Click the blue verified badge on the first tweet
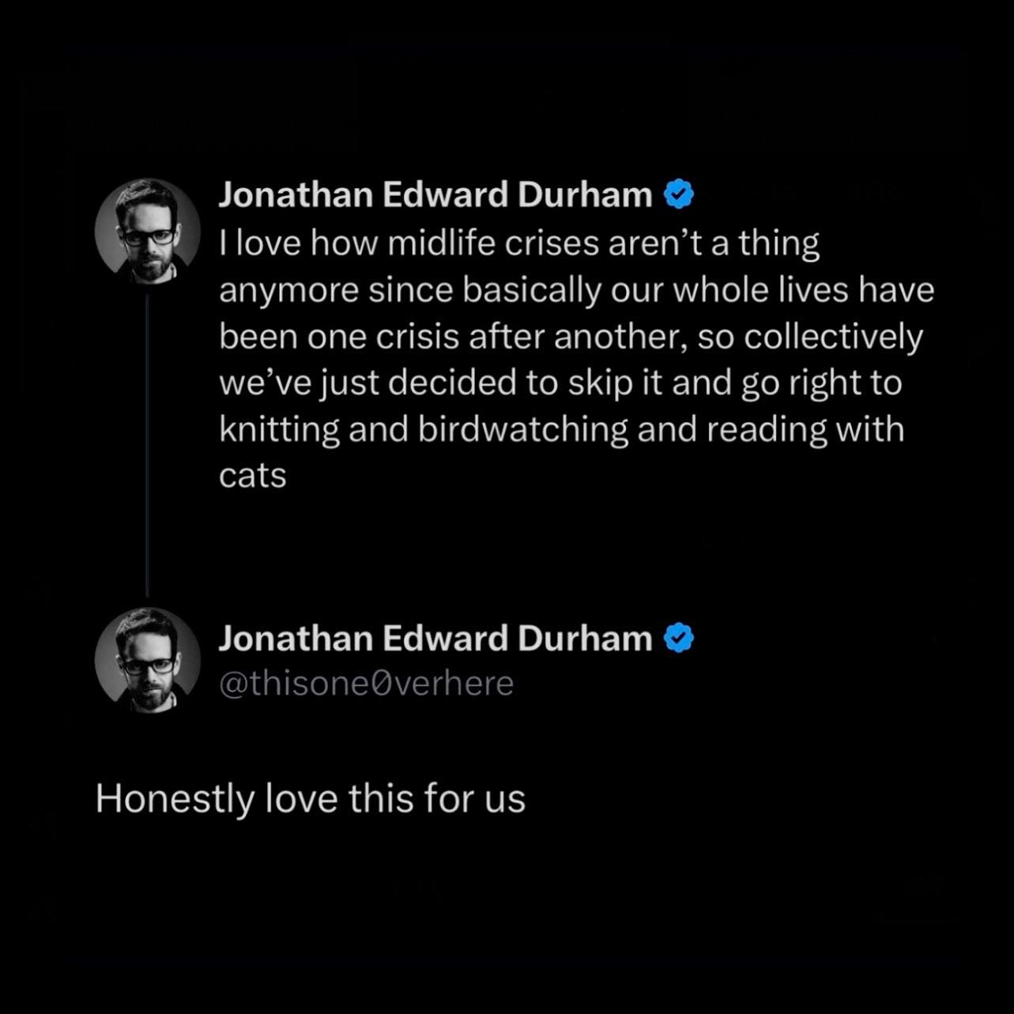 pos(679,194)
